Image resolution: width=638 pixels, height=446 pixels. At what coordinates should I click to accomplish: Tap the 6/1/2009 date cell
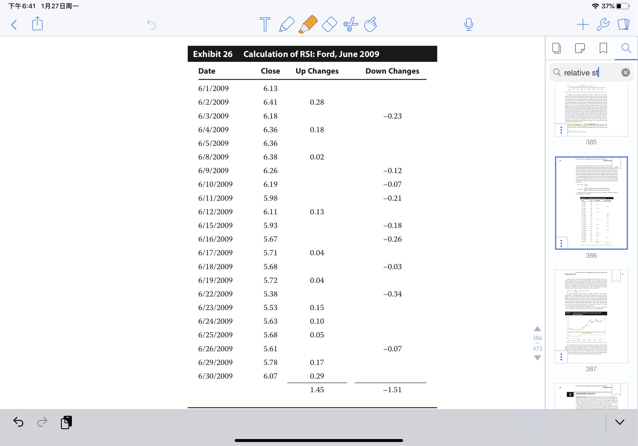[213, 89]
